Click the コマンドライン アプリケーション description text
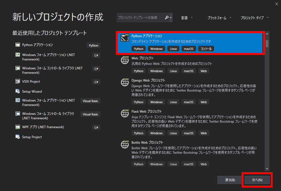The width and height of the screenshot is (281, 191). tap(171, 42)
